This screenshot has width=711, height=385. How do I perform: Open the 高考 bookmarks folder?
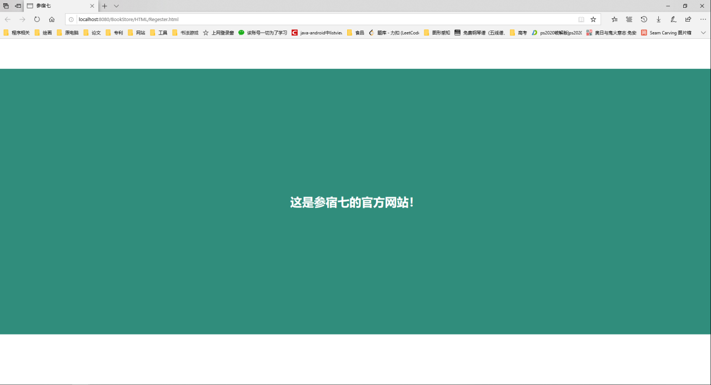tap(519, 33)
